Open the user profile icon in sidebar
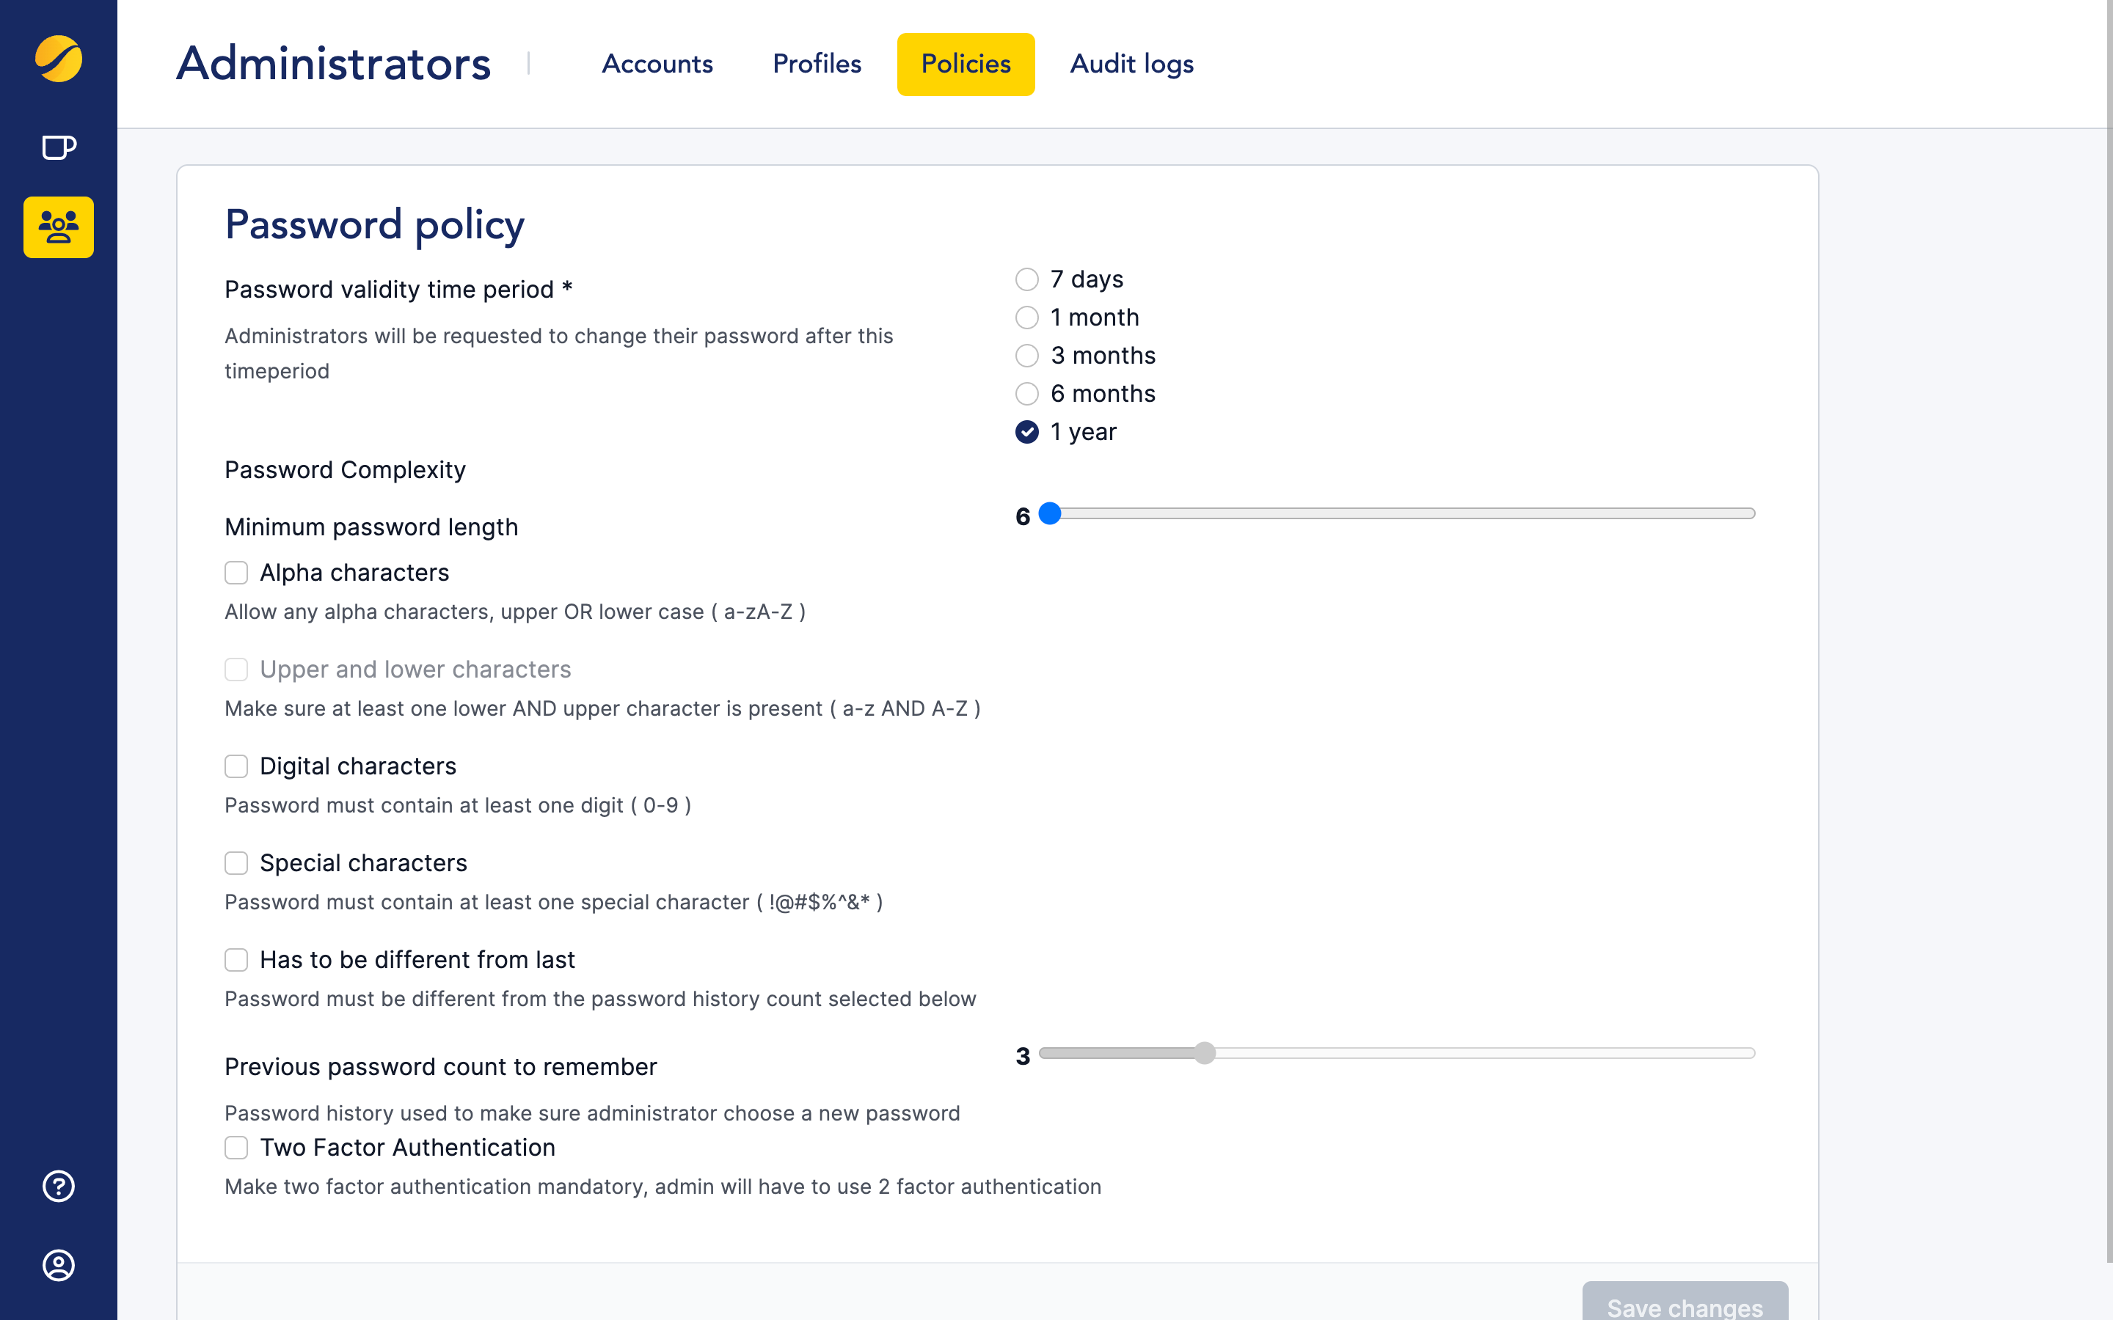 point(59,1265)
